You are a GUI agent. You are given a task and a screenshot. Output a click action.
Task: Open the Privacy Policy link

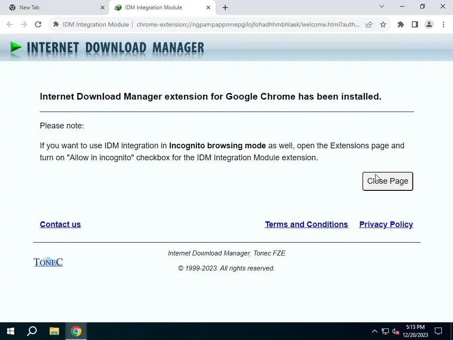(386, 224)
